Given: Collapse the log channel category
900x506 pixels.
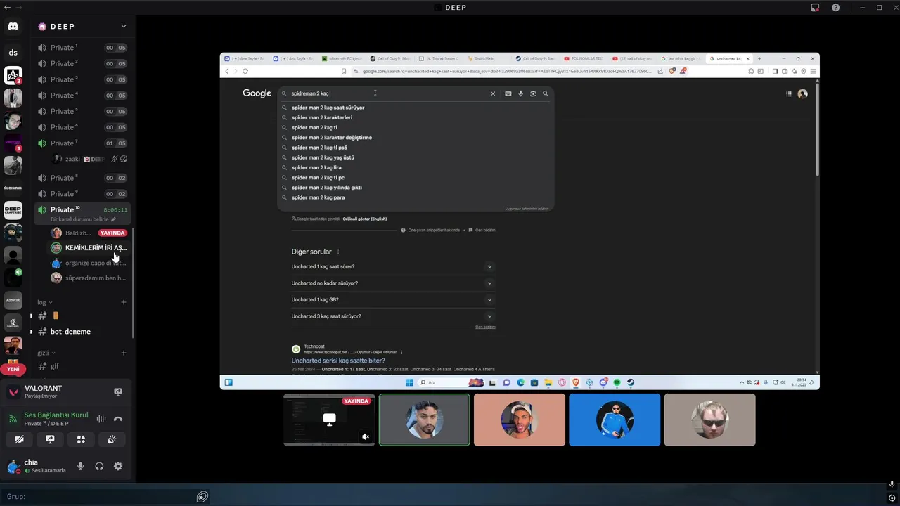Looking at the screenshot, I should [x=45, y=302].
